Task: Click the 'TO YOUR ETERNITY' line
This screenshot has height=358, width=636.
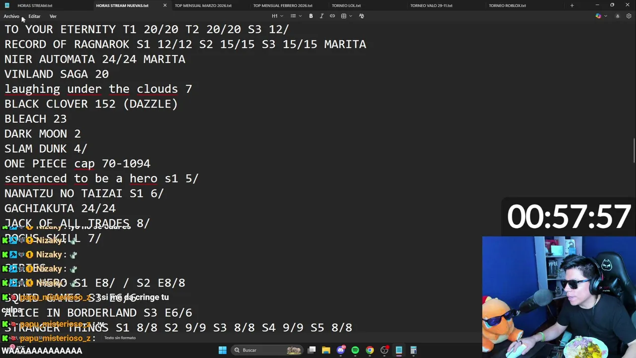Action: point(147,29)
